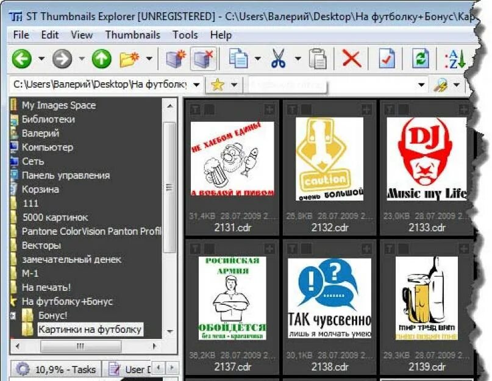
Task: Open dropdown next to the back arrow
Action: pos(41,59)
